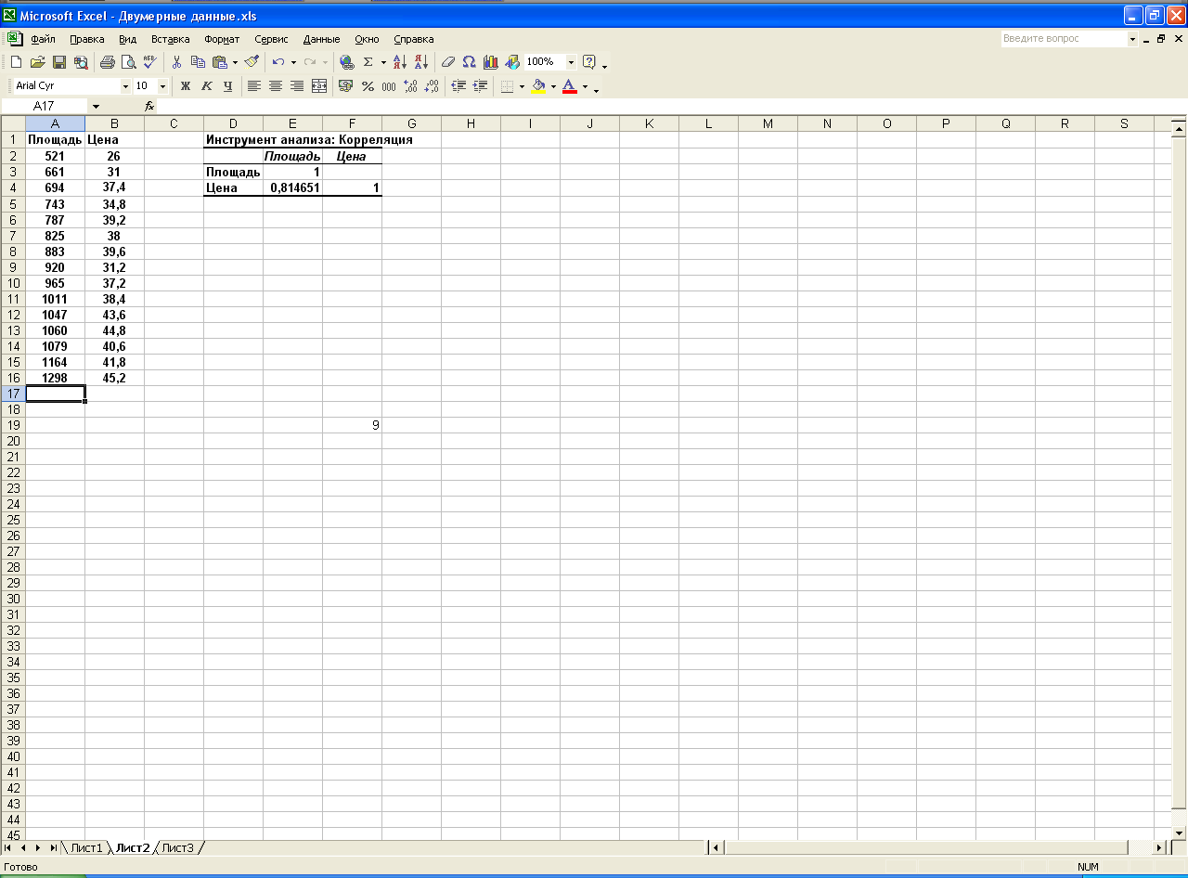Open the Формат menu
The height and width of the screenshot is (878, 1188).
click(222, 39)
